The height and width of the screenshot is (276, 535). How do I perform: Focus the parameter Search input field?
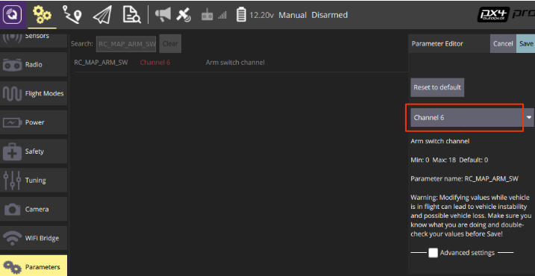pyautogui.click(x=126, y=44)
